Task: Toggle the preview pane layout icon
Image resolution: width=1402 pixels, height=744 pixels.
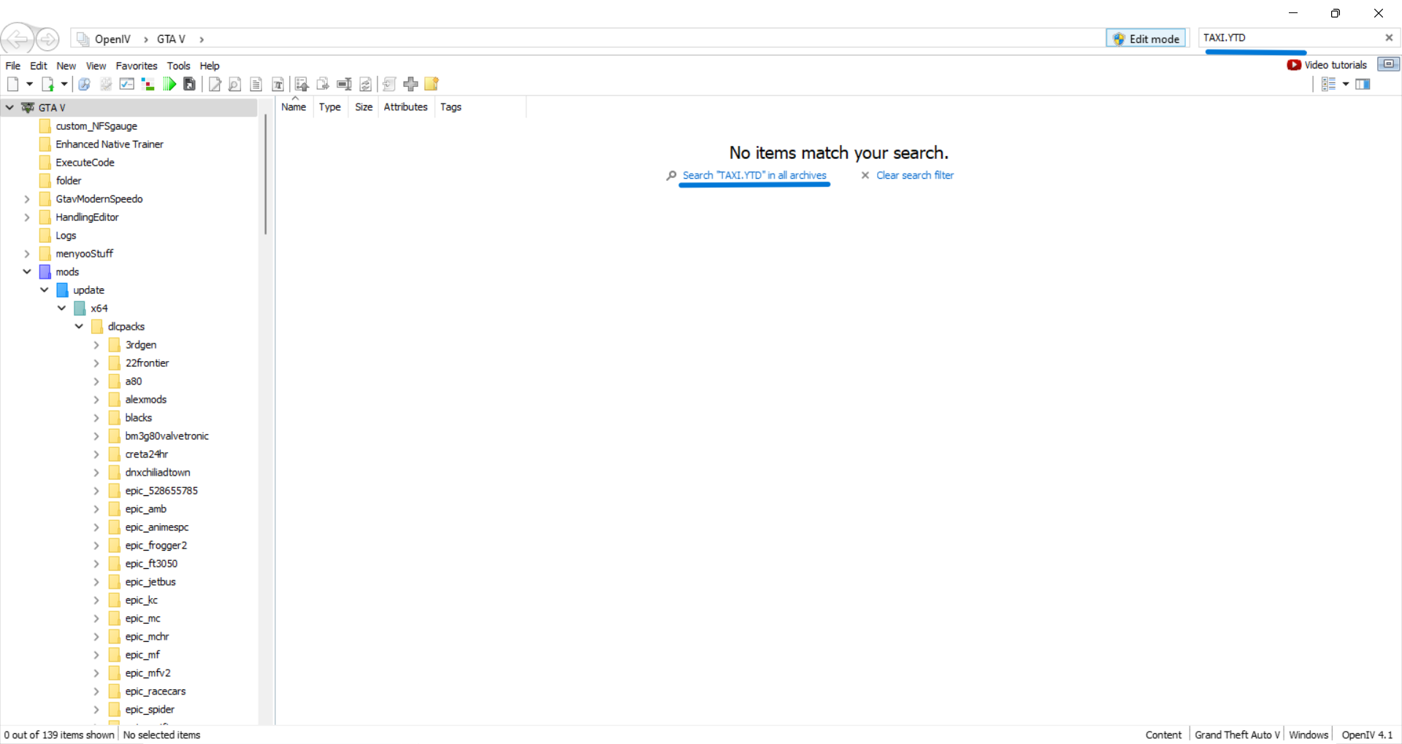Action: tap(1363, 84)
